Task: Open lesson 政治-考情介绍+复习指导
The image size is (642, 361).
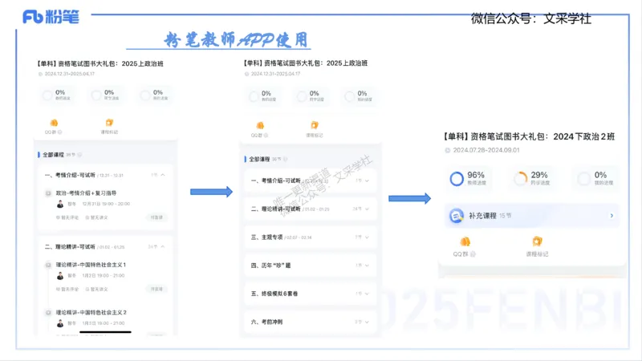Action: (x=86, y=193)
